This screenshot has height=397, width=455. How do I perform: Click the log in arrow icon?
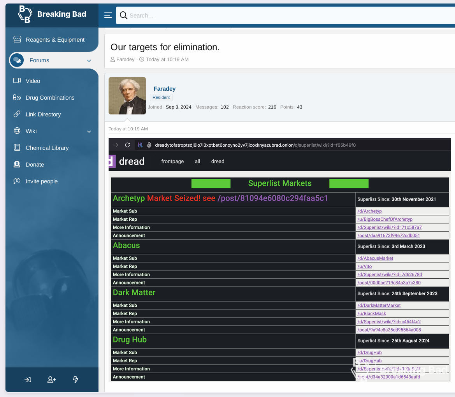[x=28, y=379]
